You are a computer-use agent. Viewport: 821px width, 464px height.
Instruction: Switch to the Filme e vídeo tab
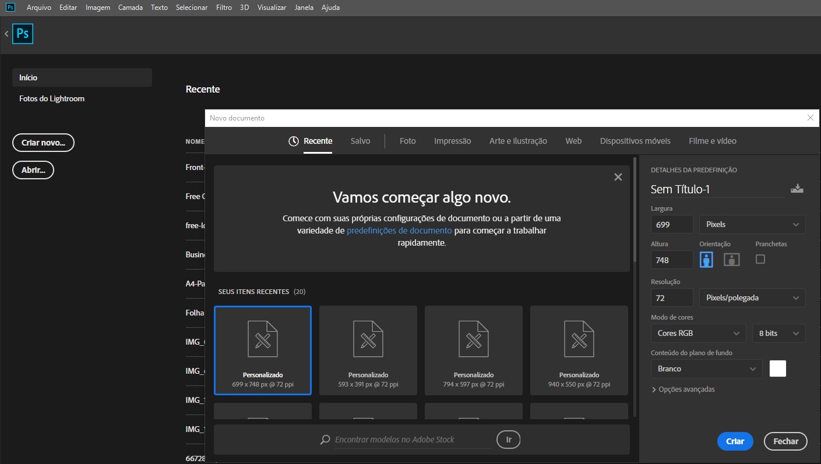coord(713,141)
